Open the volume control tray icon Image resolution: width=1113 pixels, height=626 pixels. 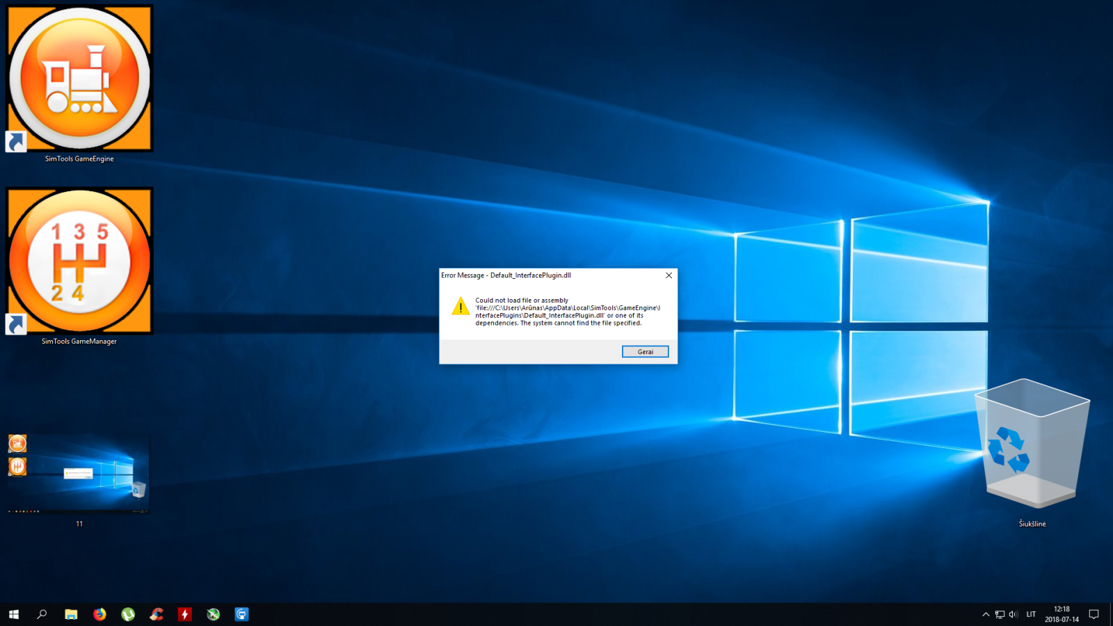(x=1013, y=614)
